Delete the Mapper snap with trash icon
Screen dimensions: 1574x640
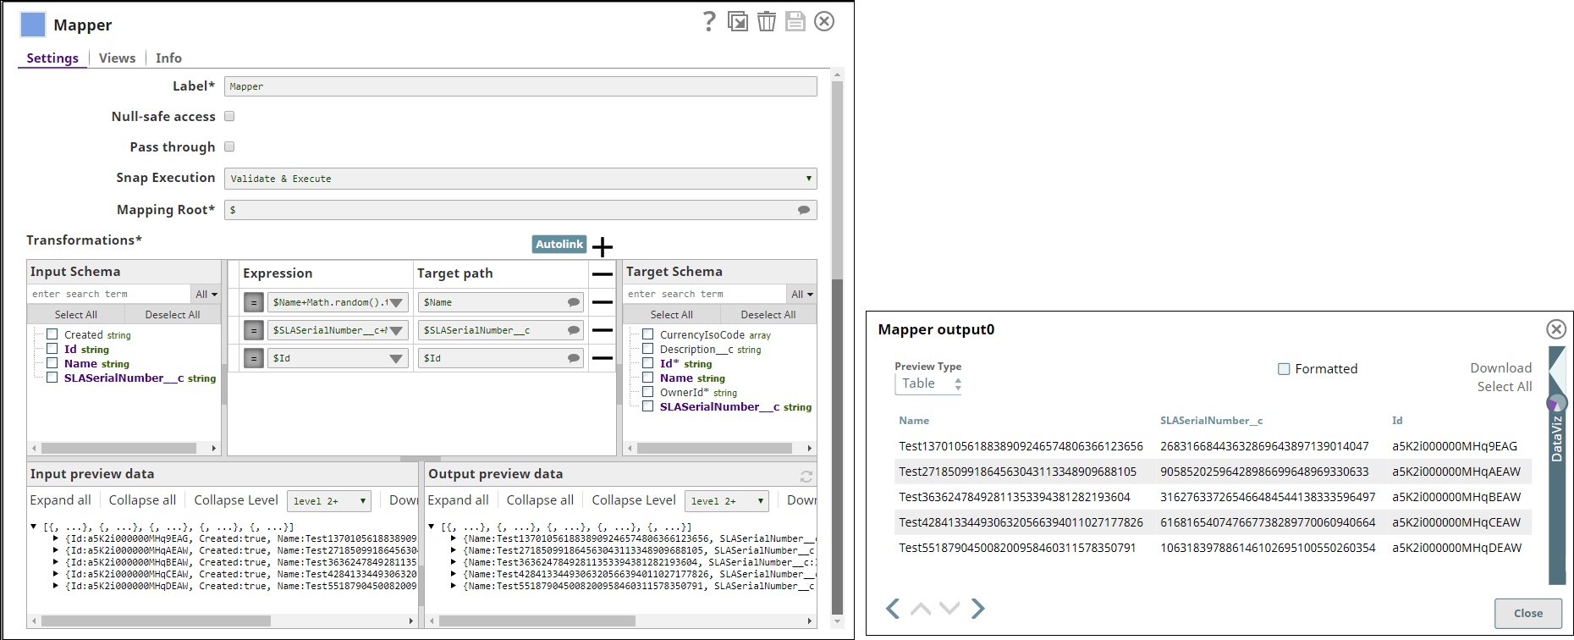(767, 21)
